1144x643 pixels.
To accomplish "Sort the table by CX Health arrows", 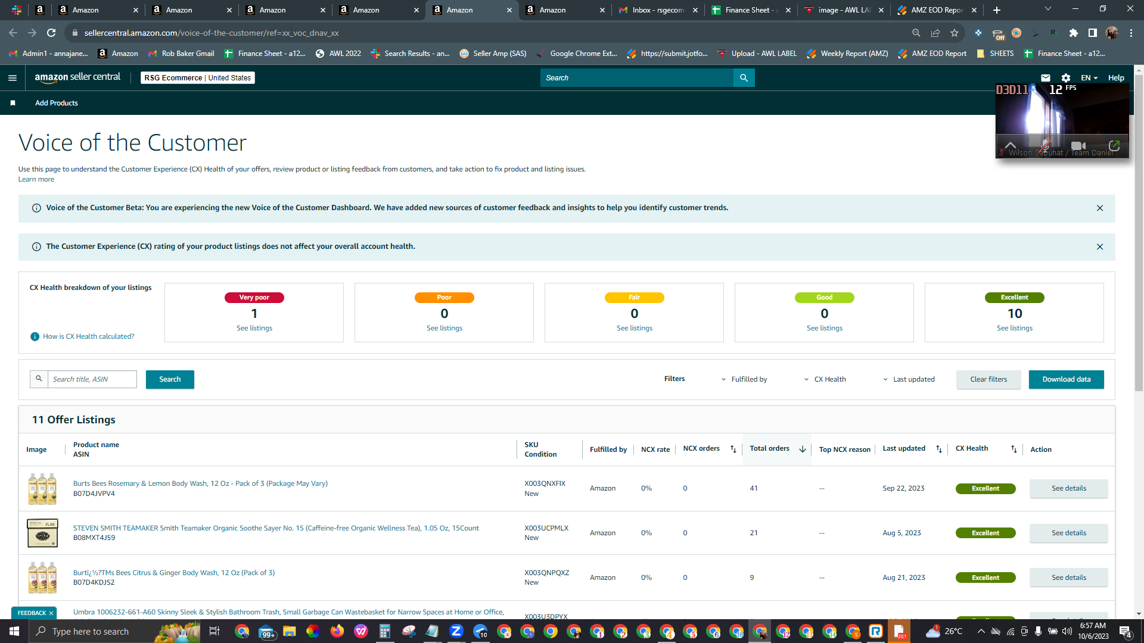I will tap(1014, 449).
